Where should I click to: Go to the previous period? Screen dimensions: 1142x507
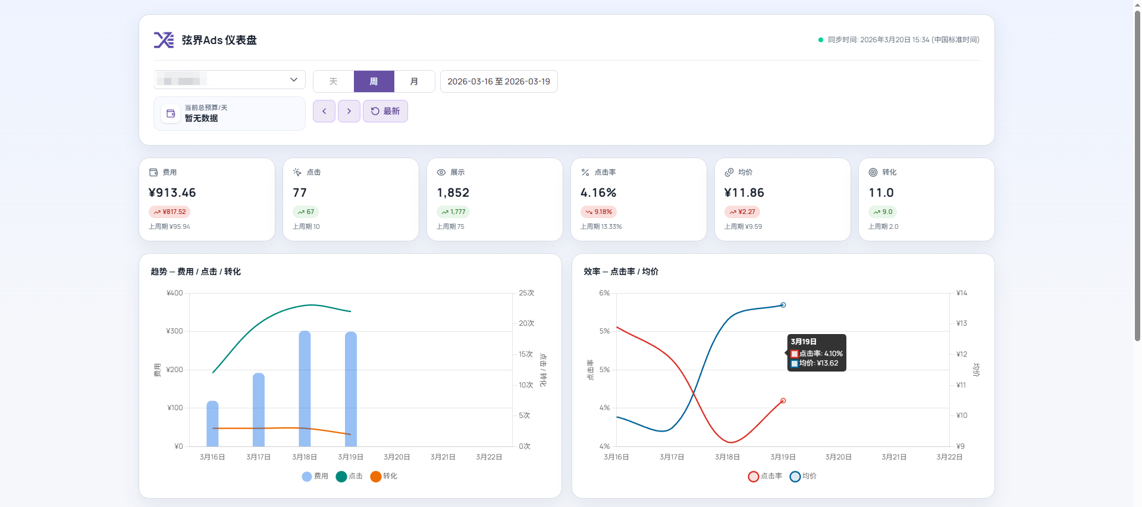(x=324, y=111)
